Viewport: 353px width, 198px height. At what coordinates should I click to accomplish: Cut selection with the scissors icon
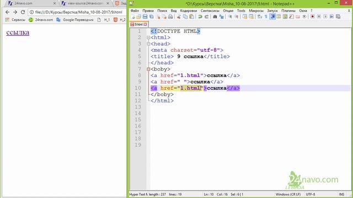coord(179,16)
